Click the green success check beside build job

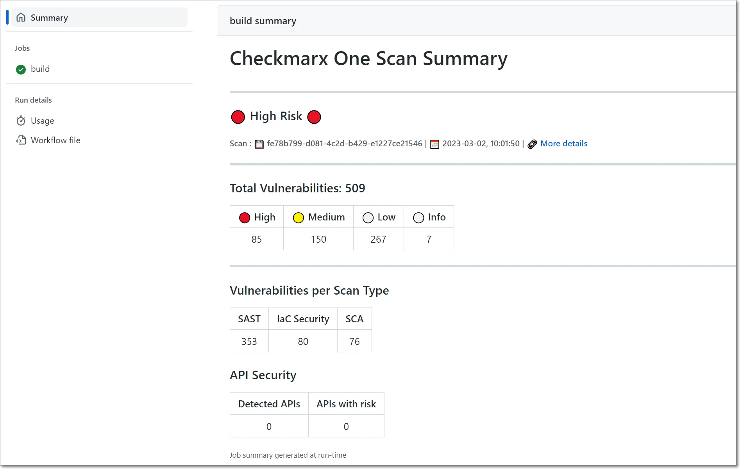pos(21,69)
